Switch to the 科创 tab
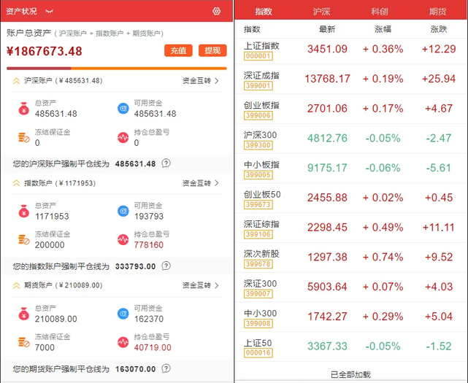The image size is (468, 383). pyautogui.click(x=380, y=12)
